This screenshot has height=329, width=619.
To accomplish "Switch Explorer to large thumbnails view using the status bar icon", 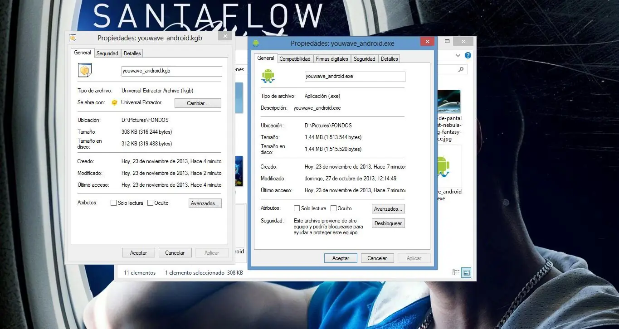I will click(466, 272).
